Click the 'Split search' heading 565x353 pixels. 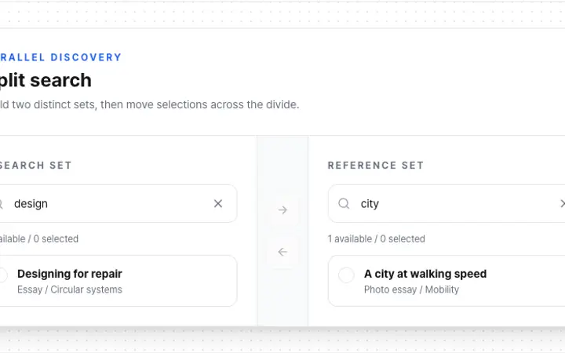point(46,80)
